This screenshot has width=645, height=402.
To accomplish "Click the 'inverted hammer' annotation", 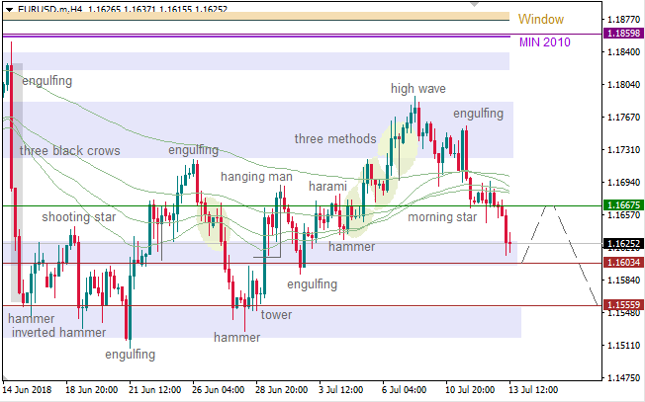I will [56, 333].
